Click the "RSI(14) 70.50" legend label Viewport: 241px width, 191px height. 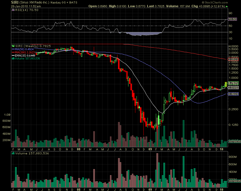(x=27, y=10)
